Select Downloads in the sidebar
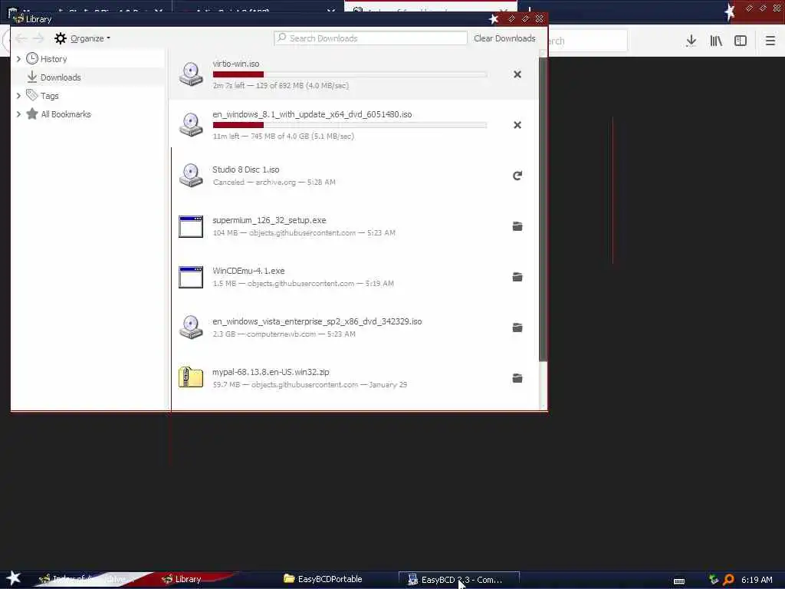 [x=60, y=77]
